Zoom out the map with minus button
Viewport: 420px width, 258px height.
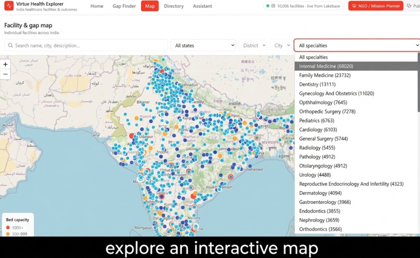(5, 74)
